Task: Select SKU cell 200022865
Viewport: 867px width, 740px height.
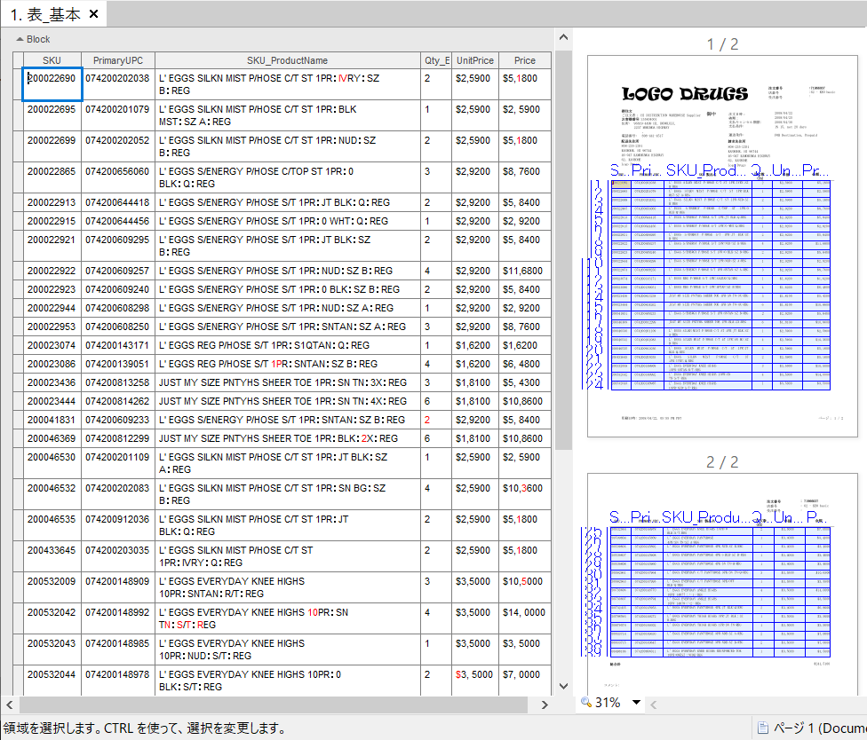Action: [x=52, y=177]
